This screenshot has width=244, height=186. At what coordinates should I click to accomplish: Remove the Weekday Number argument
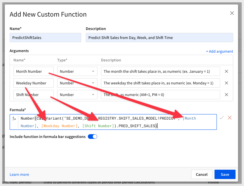tap(226, 83)
